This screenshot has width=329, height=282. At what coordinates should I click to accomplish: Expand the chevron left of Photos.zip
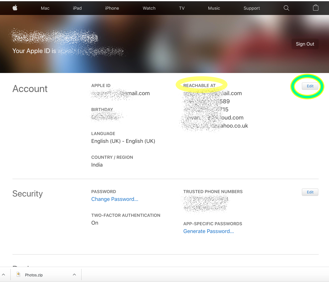click(x=3, y=275)
